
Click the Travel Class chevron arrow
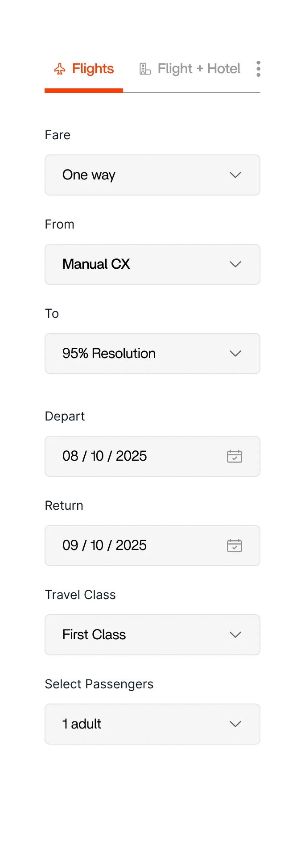click(x=235, y=635)
